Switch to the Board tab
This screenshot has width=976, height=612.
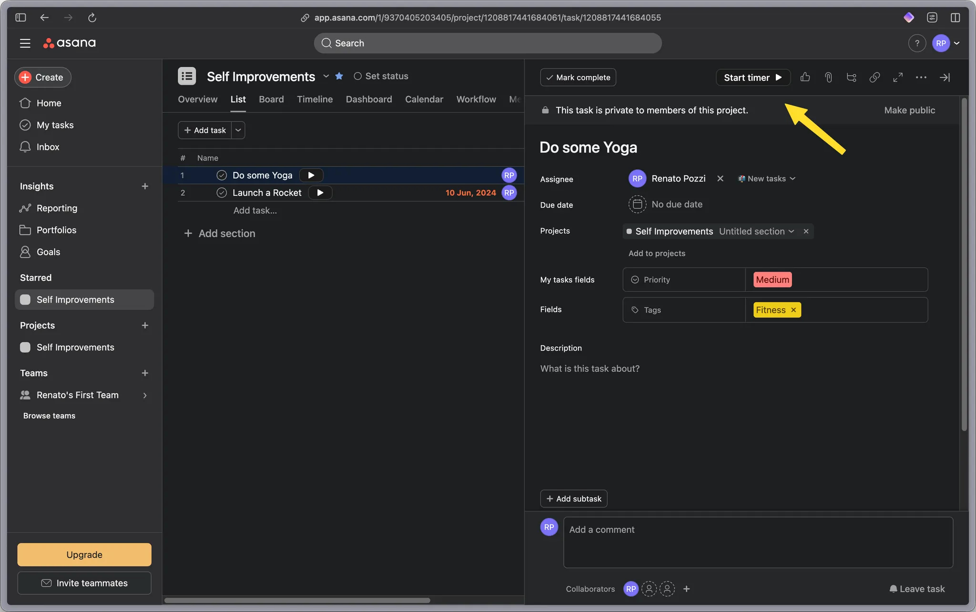click(x=271, y=99)
